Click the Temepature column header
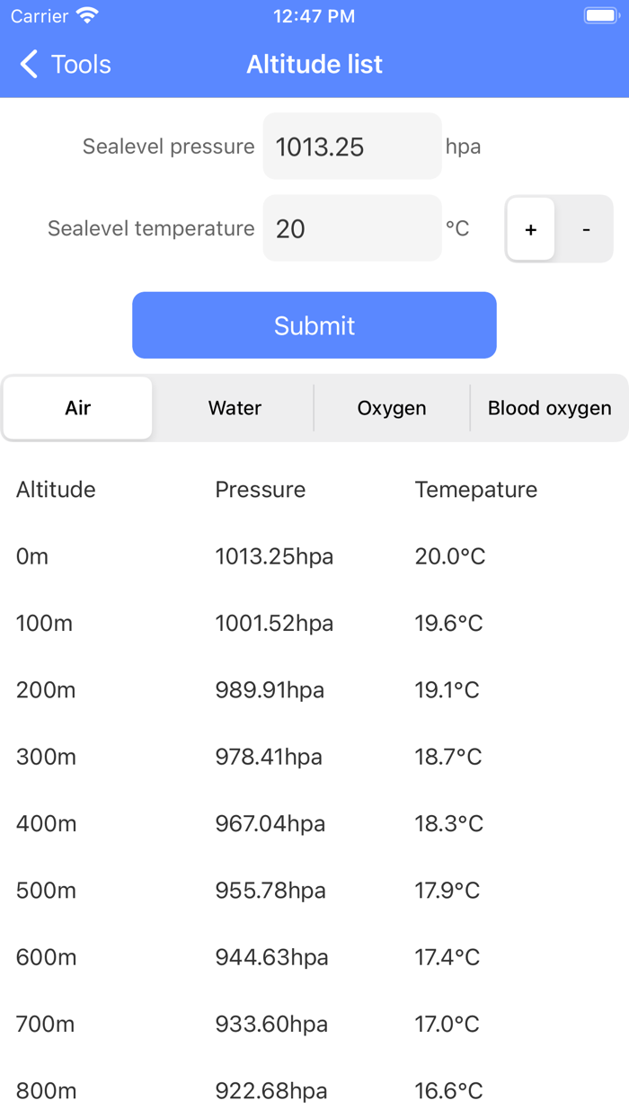 tap(474, 489)
